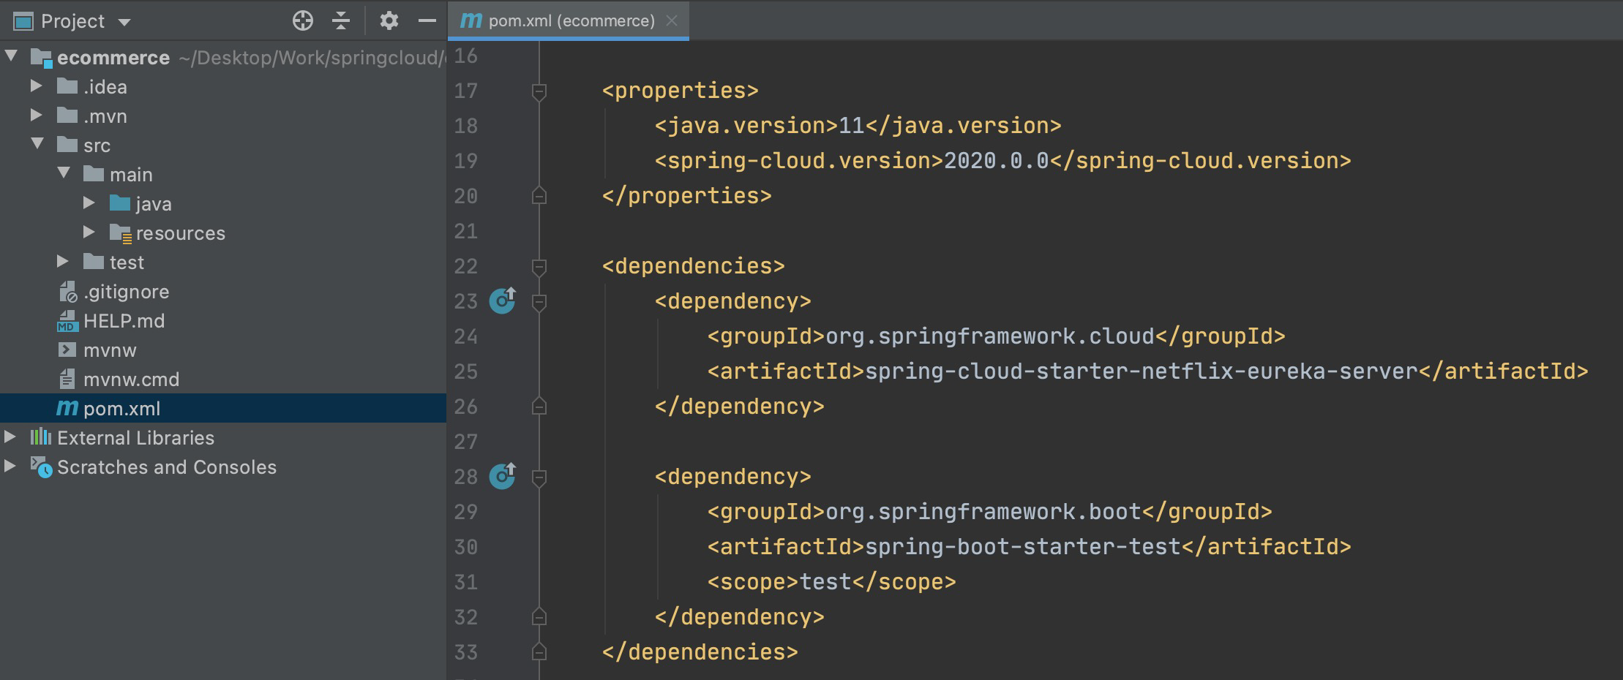Click the locate opened file crosshair icon

(x=303, y=21)
